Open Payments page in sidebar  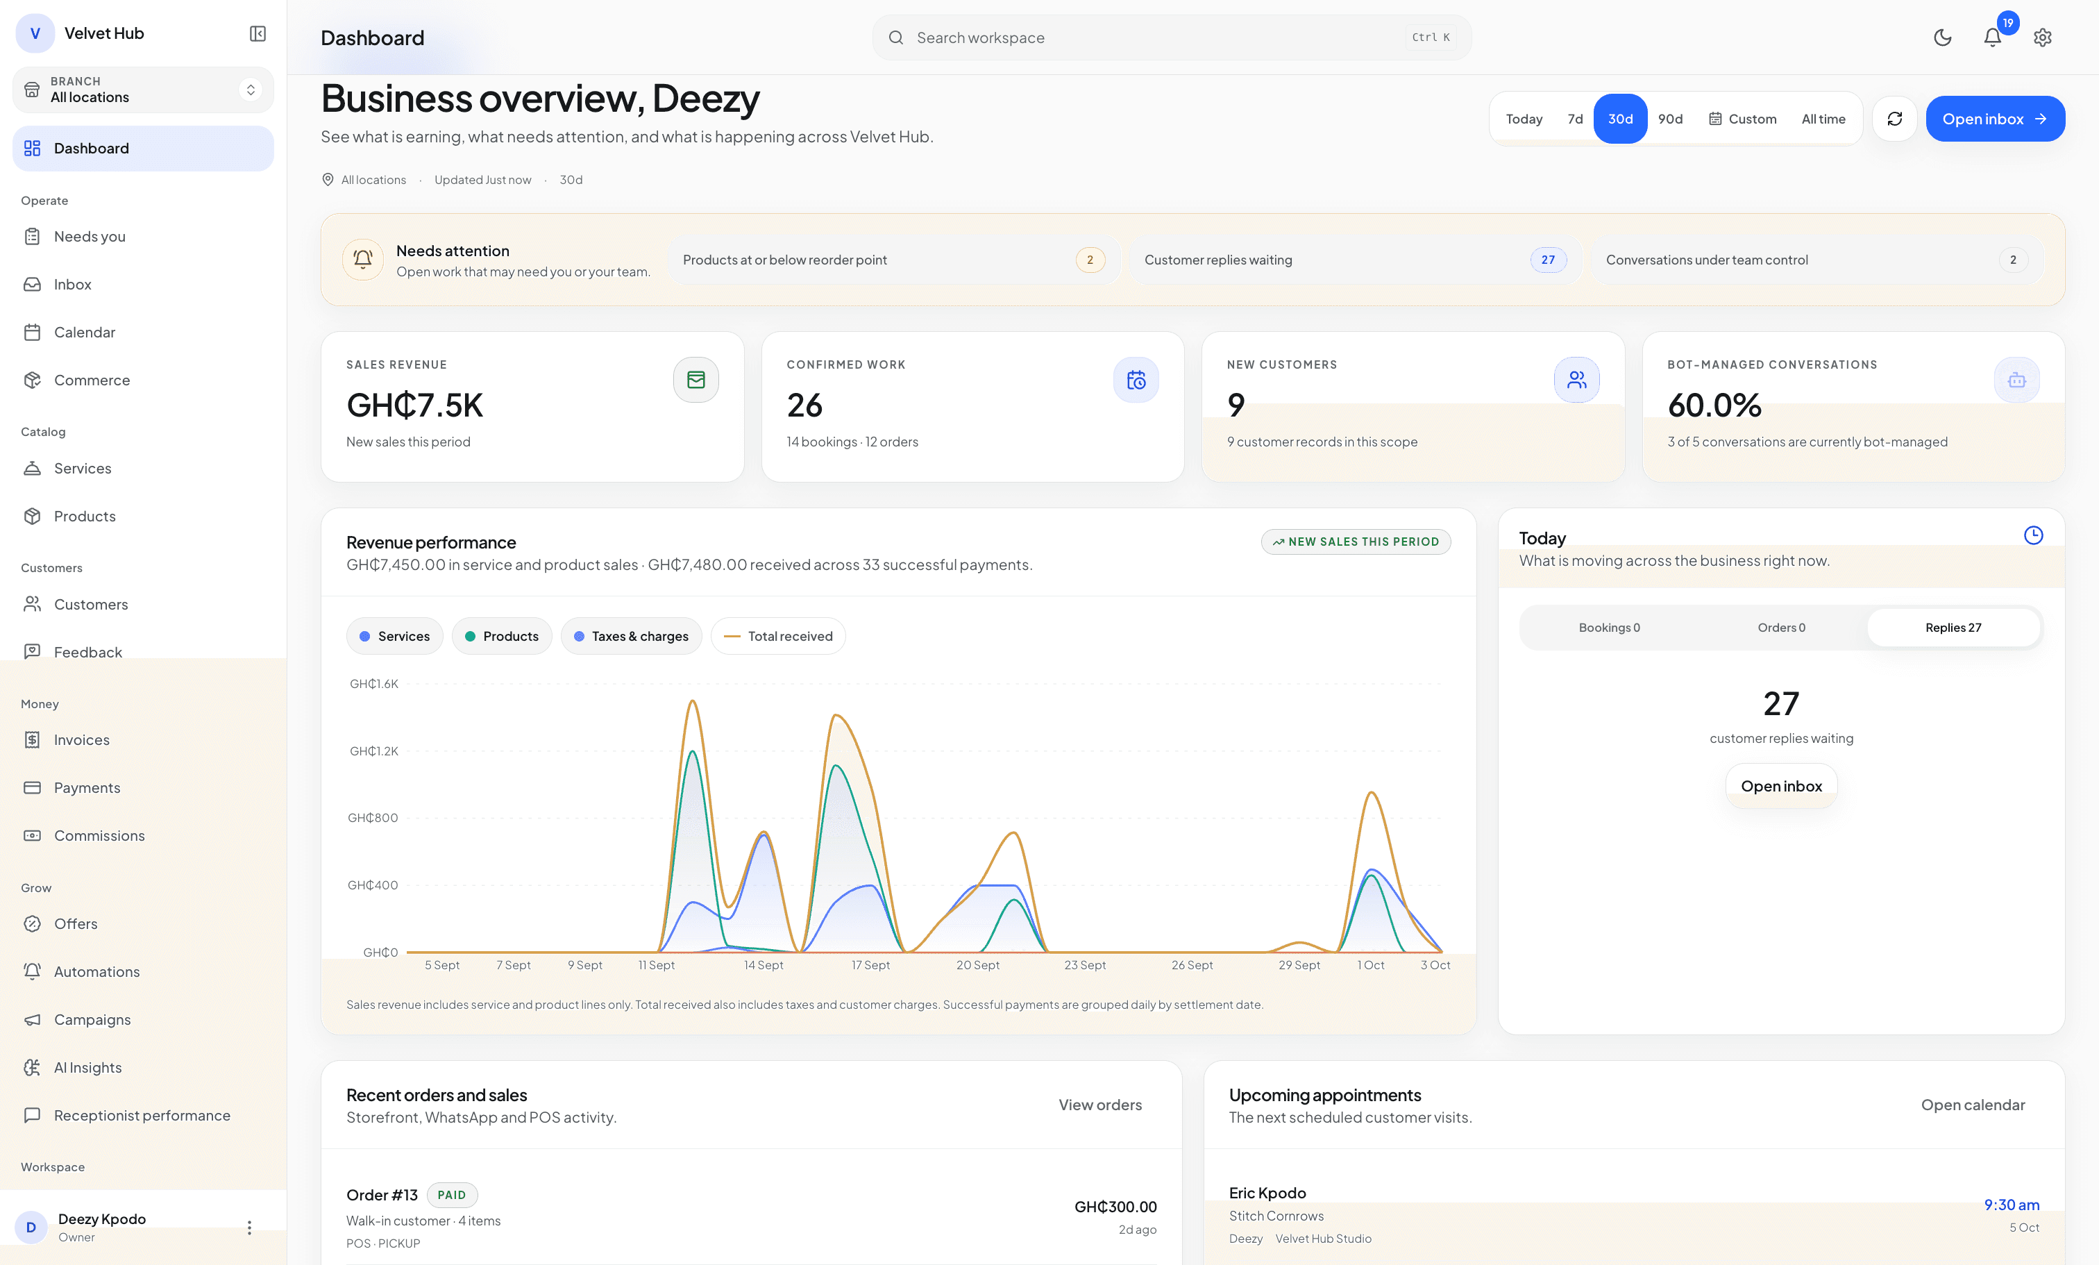point(143,788)
